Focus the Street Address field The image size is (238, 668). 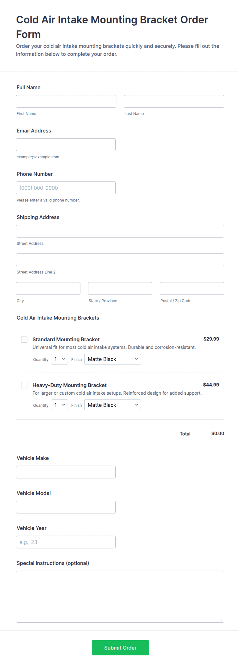pyautogui.click(x=120, y=231)
